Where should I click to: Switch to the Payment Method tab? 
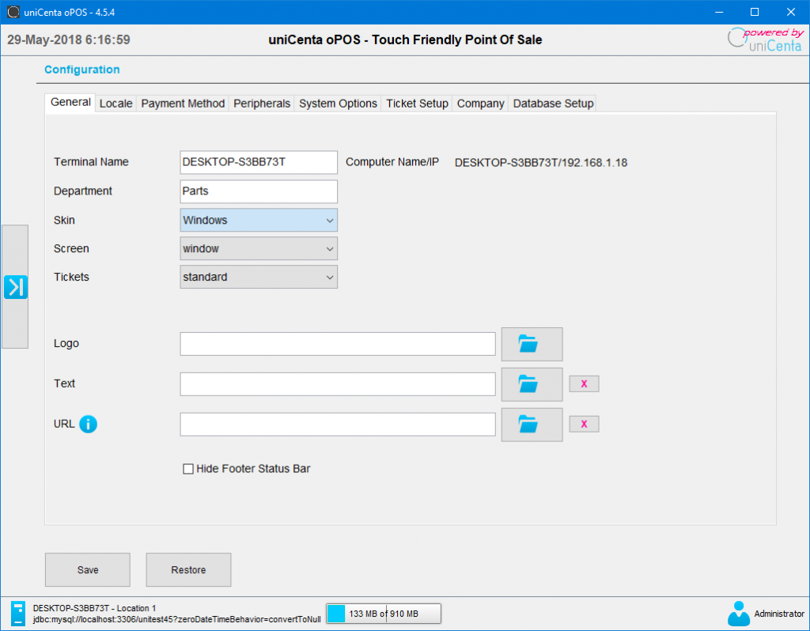click(183, 103)
